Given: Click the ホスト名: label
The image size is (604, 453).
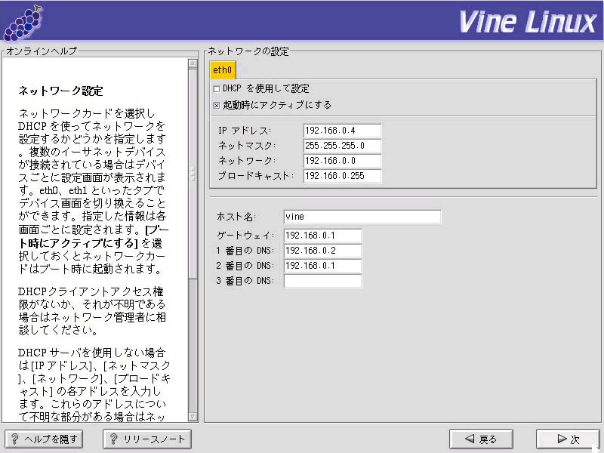Looking at the screenshot, I should click(x=236, y=217).
